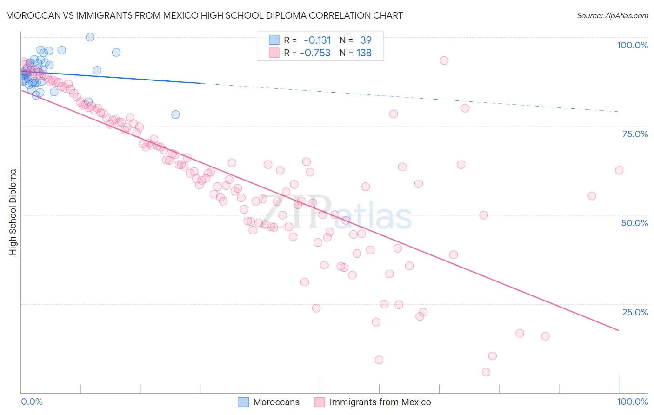Select the 50.0% y-axis tick label
The width and height of the screenshot is (654, 415).
tap(634, 223)
